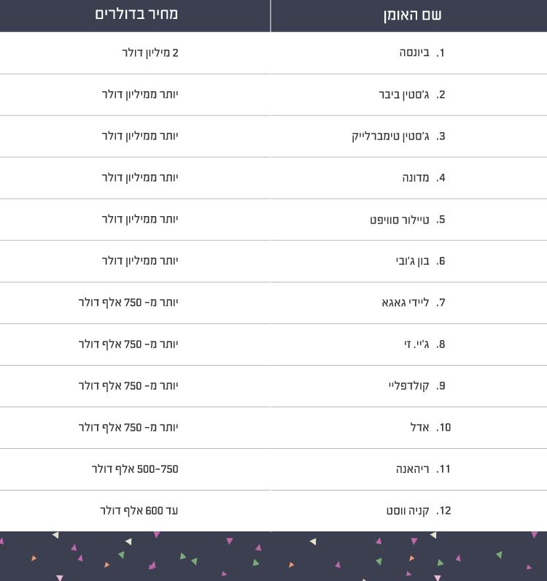Image resolution: width=547 pixels, height=581 pixels.
Task: Click Justin Bieber's price 'יותר ממיליון דולר'
Action: pyautogui.click(x=140, y=94)
